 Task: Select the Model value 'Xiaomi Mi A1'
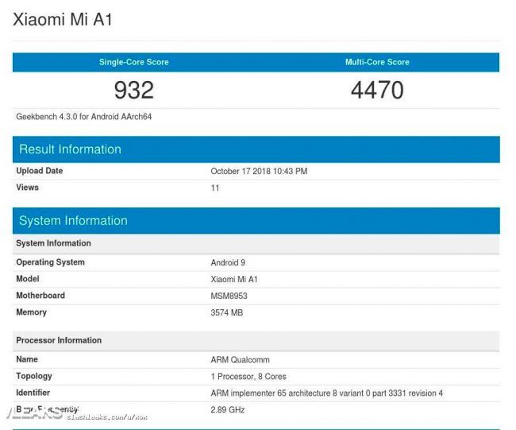pyautogui.click(x=234, y=280)
